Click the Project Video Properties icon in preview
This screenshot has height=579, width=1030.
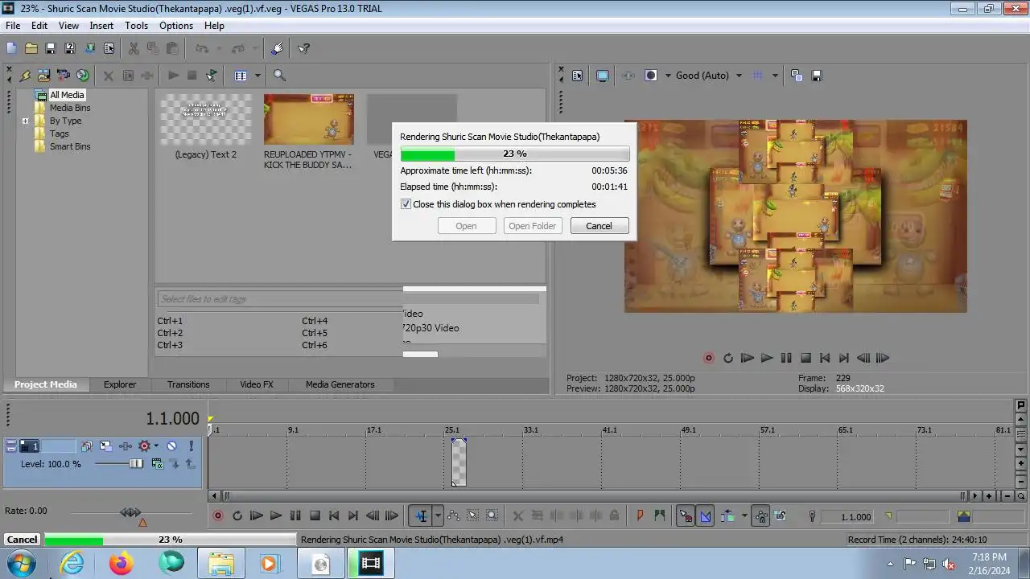[x=578, y=76]
